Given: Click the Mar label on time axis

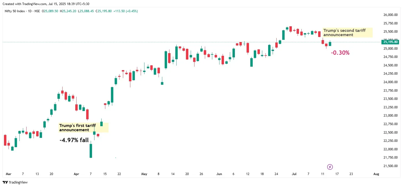Looking at the screenshot, I should click(9, 174).
